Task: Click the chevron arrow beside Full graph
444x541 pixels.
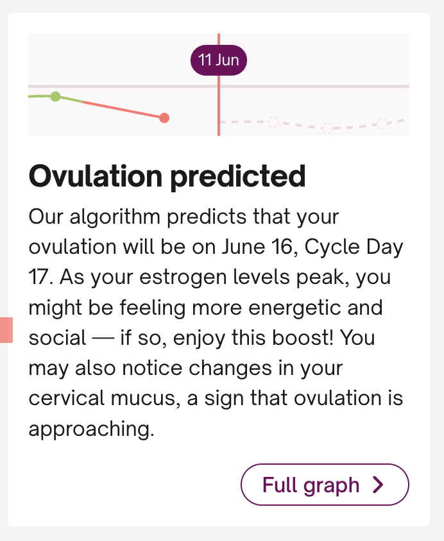Action: 378,485
